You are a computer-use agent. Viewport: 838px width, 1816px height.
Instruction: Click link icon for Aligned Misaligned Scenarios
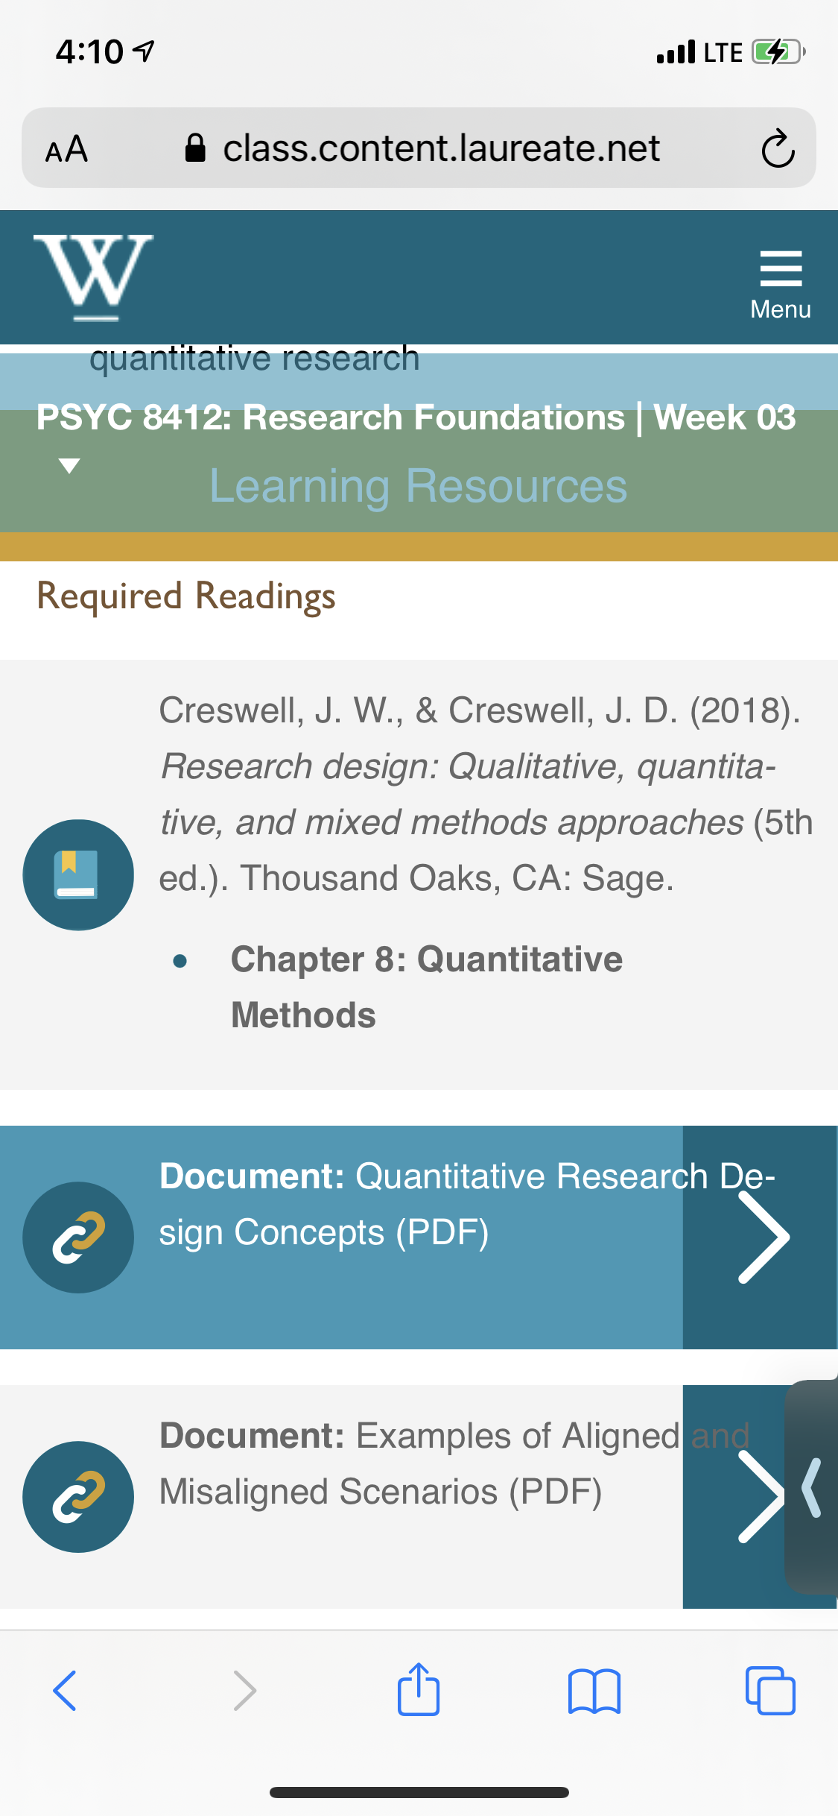pyautogui.click(x=78, y=1496)
